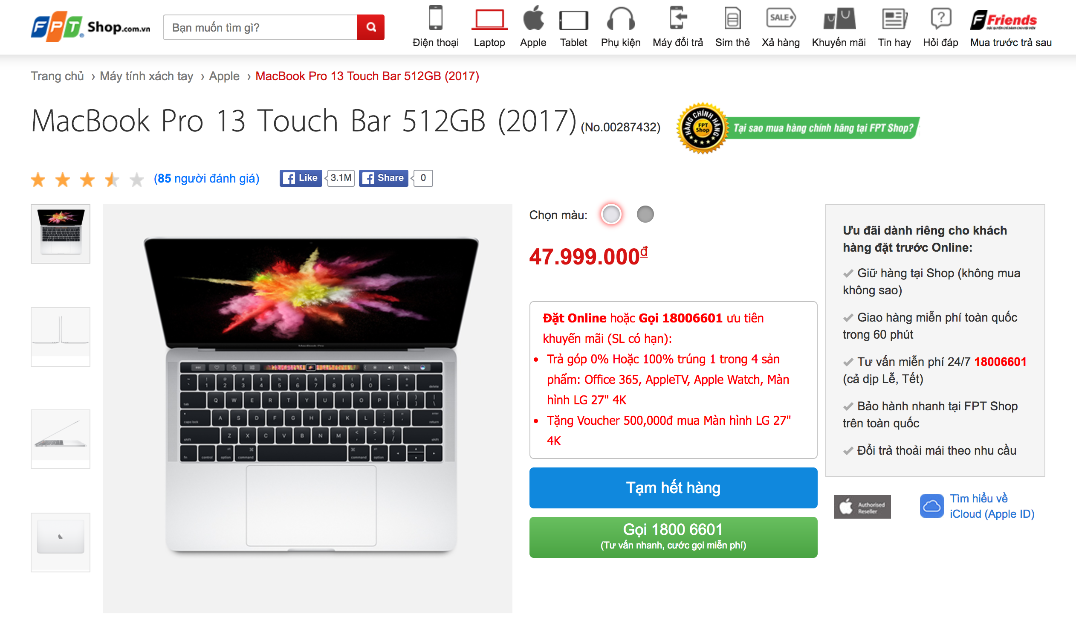Open the Laptop category icon

click(489, 20)
